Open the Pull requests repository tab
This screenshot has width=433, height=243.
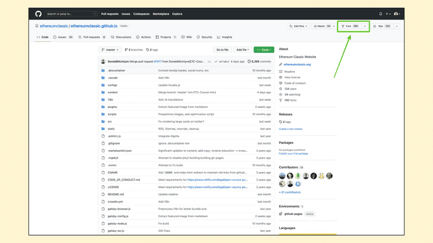92,37
